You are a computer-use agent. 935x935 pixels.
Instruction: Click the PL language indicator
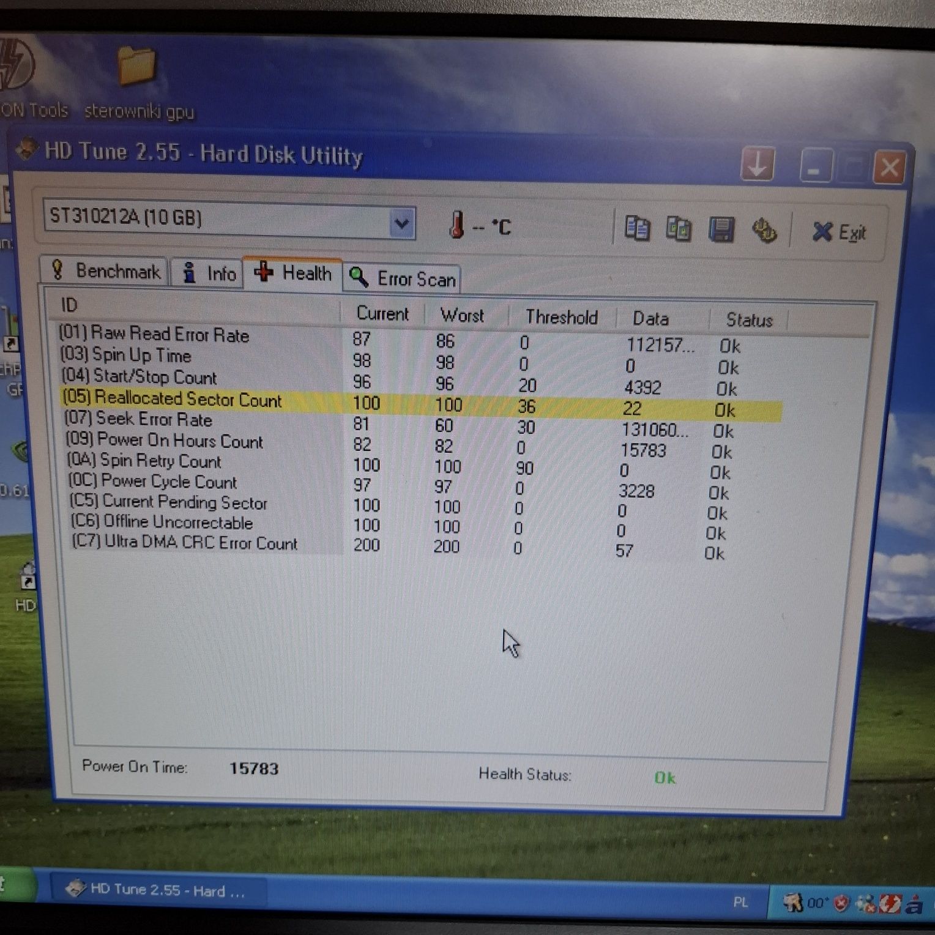[740, 902]
